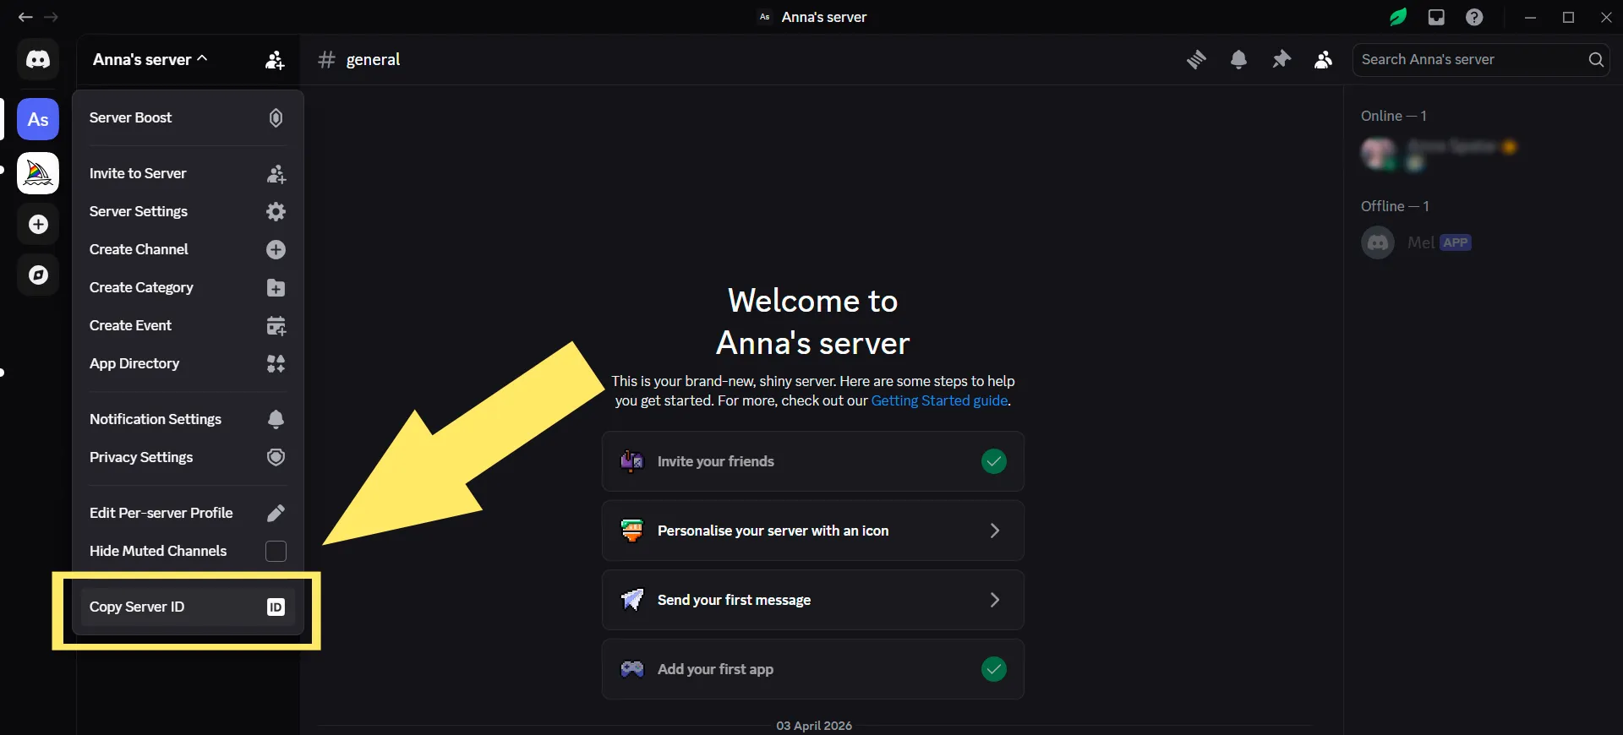Select Server Boost menu item
This screenshot has height=735, width=1623.
point(188,117)
